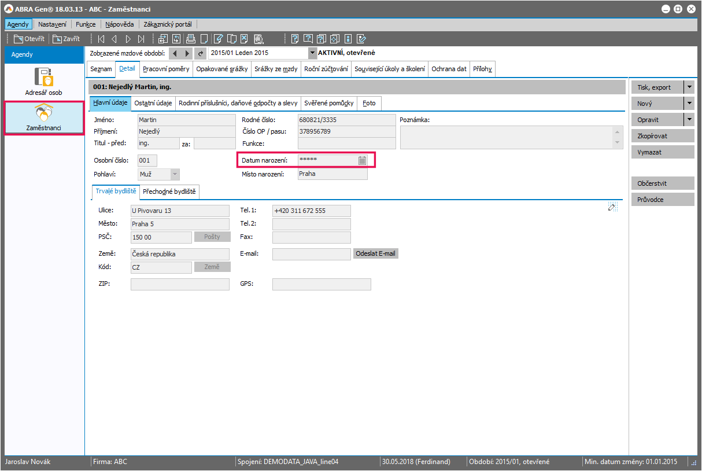Click the Odeslat E-mail button
The width and height of the screenshot is (702, 471).
(375, 253)
